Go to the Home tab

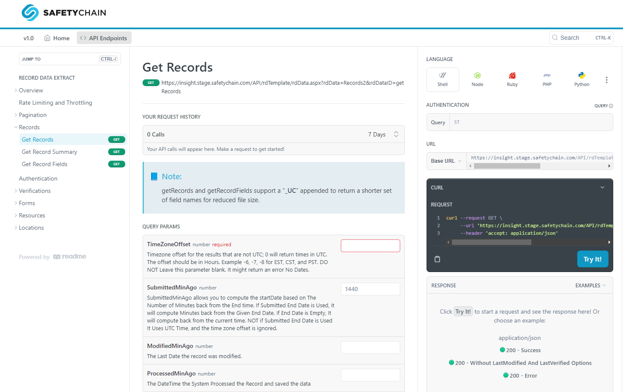(x=57, y=38)
